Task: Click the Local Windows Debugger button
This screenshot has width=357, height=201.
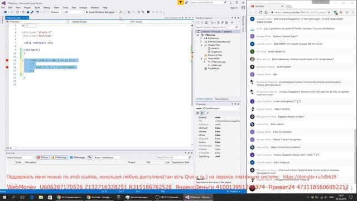Action: (101, 12)
